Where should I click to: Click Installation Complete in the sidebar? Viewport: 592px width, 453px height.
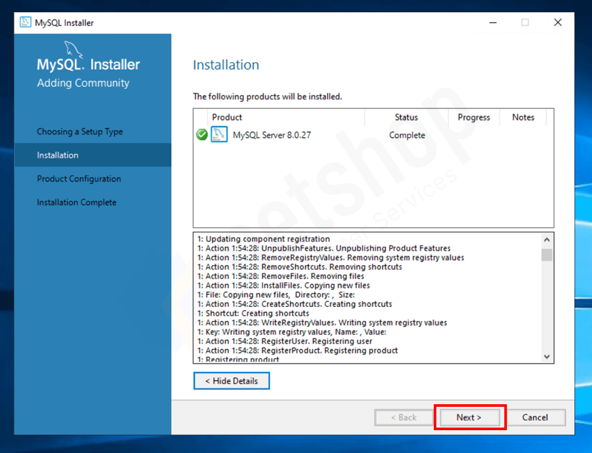point(76,202)
